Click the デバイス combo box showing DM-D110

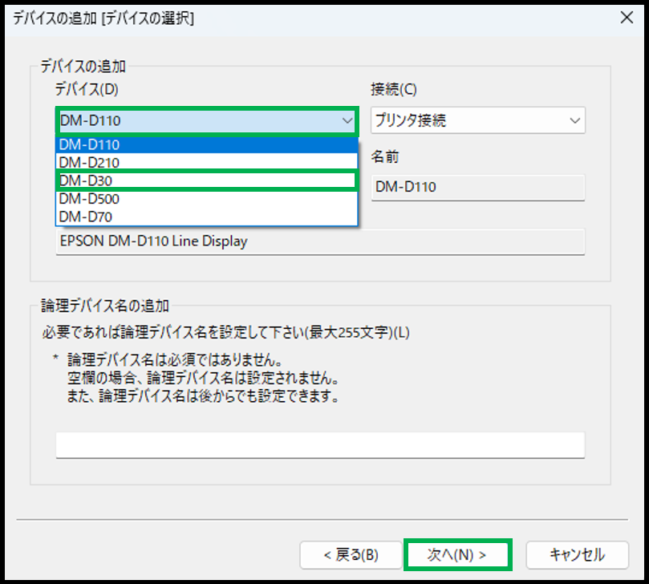click(x=197, y=121)
